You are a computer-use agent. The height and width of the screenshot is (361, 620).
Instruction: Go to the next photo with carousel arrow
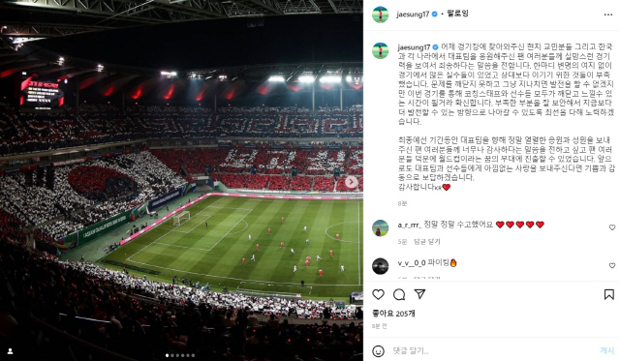click(x=351, y=182)
